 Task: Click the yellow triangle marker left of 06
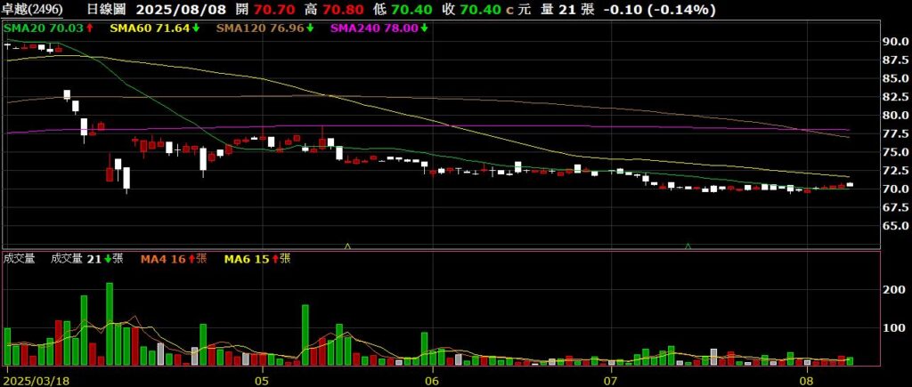coord(347,245)
